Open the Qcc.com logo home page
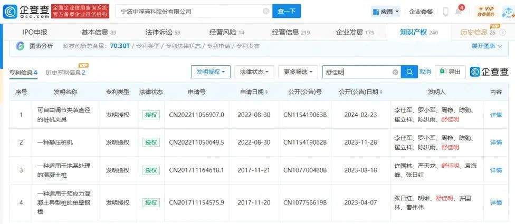This screenshot has height=224, width=515. tap(26, 12)
